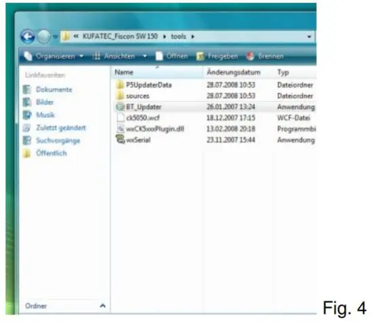Click the Suchvorgänge sidebar icon
The width and height of the screenshot is (373, 322).
27,141
